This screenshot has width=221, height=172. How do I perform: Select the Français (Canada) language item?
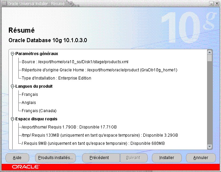point(39,111)
